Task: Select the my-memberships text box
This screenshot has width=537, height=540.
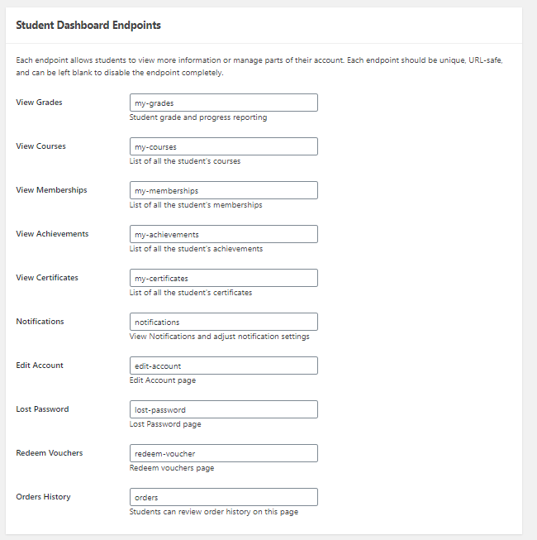Action: pyautogui.click(x=223, y=190)
